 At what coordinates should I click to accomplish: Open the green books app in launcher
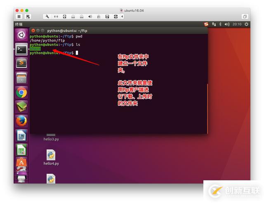tap(21, 106)
